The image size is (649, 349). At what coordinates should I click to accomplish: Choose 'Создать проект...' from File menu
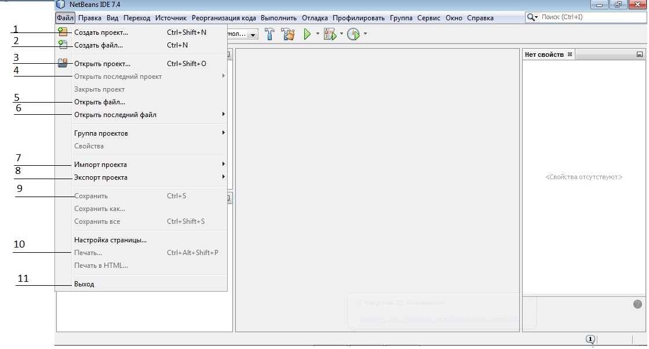pos(141,32)
